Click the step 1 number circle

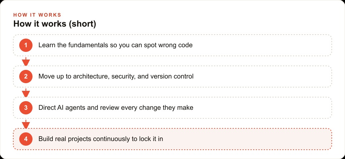pos(26,45)
